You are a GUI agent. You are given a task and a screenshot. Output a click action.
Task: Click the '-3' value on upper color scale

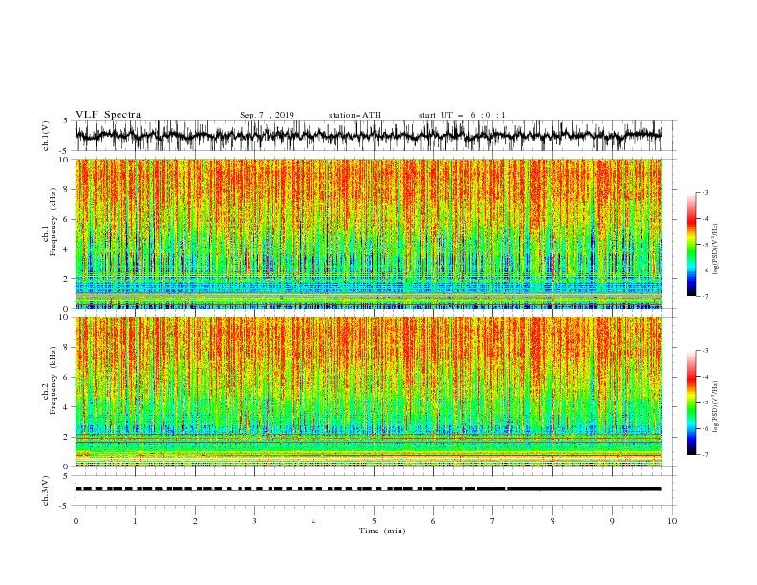[704, 192]
